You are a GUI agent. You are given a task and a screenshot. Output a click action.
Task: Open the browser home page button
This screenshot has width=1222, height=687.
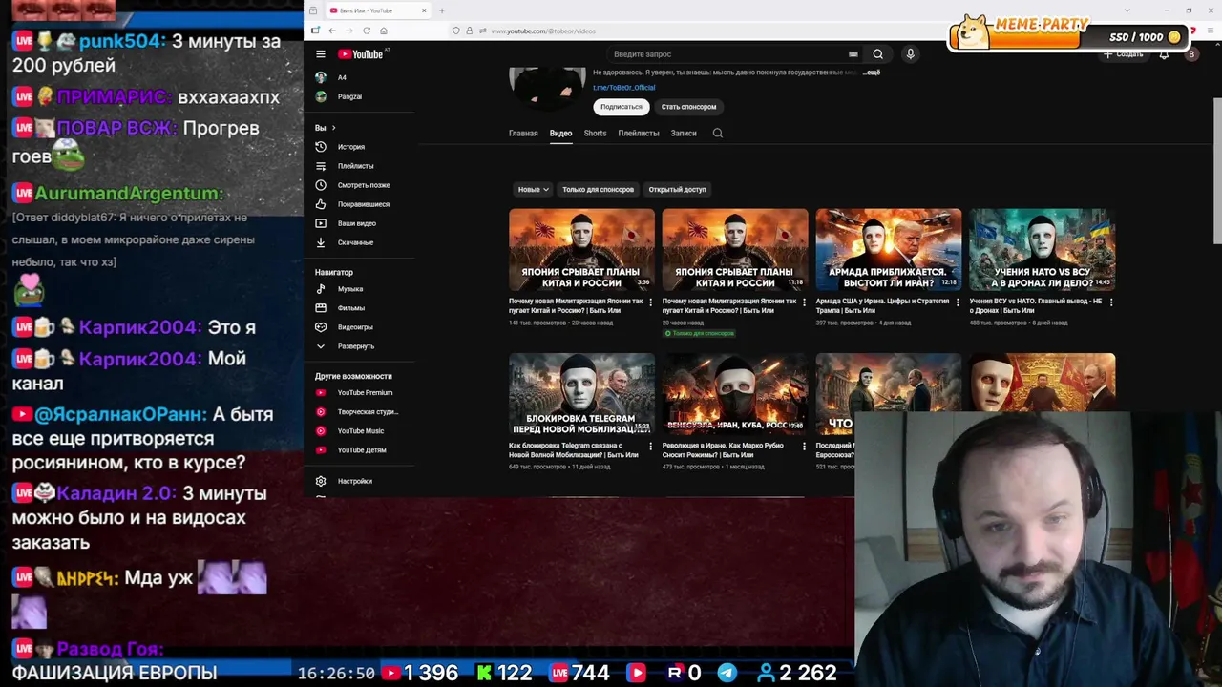(384, 31)
